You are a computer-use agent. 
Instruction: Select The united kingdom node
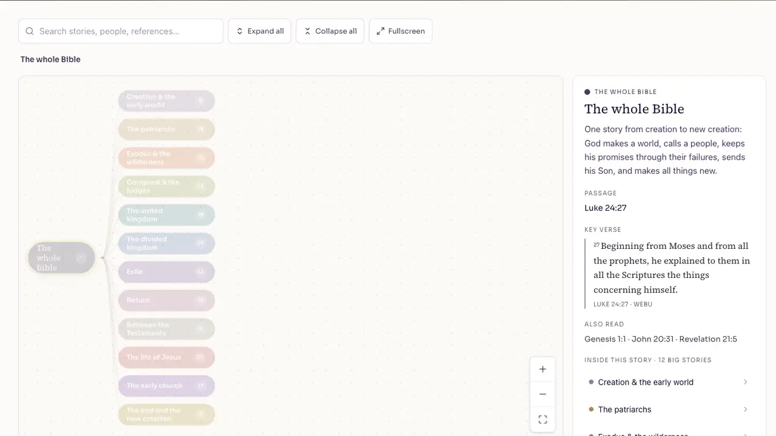pyautogui.click(x=167, y=215)
